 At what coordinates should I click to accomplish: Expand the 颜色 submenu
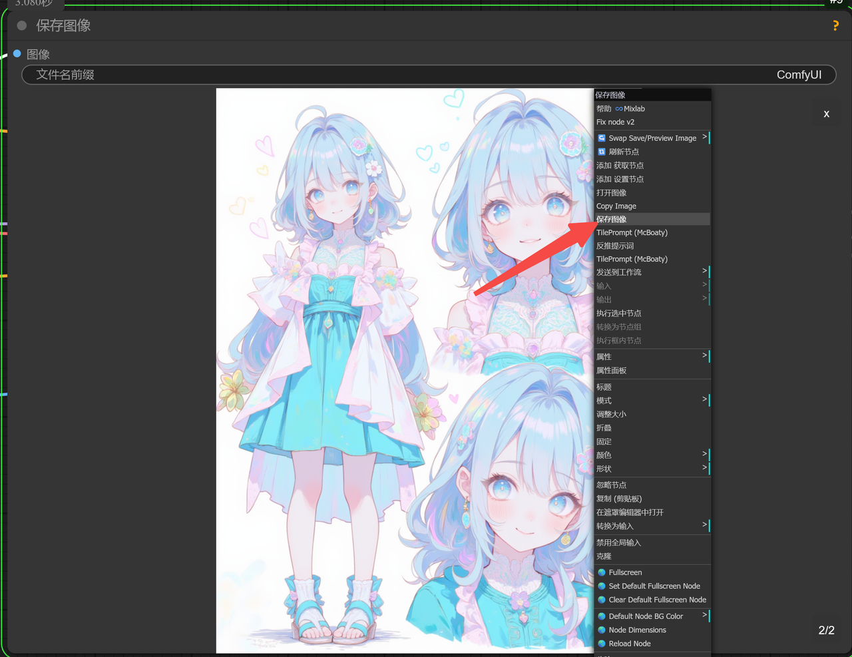tap(652, 455)
